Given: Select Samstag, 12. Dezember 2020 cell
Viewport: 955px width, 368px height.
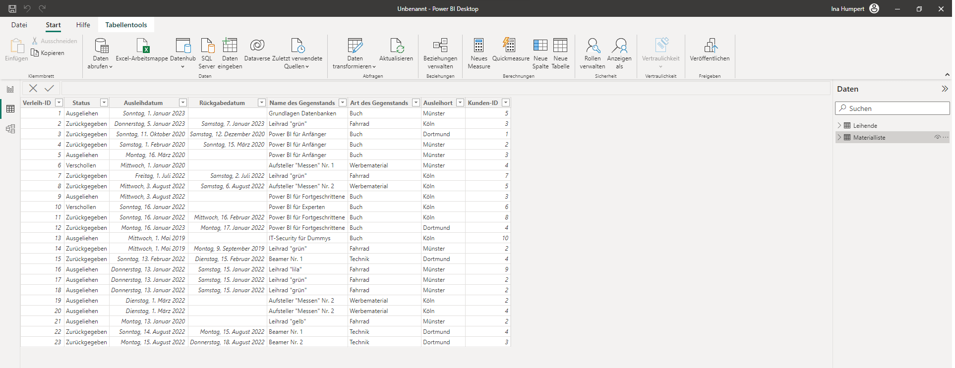Looking at the screenshot, I should click(228, 134).
